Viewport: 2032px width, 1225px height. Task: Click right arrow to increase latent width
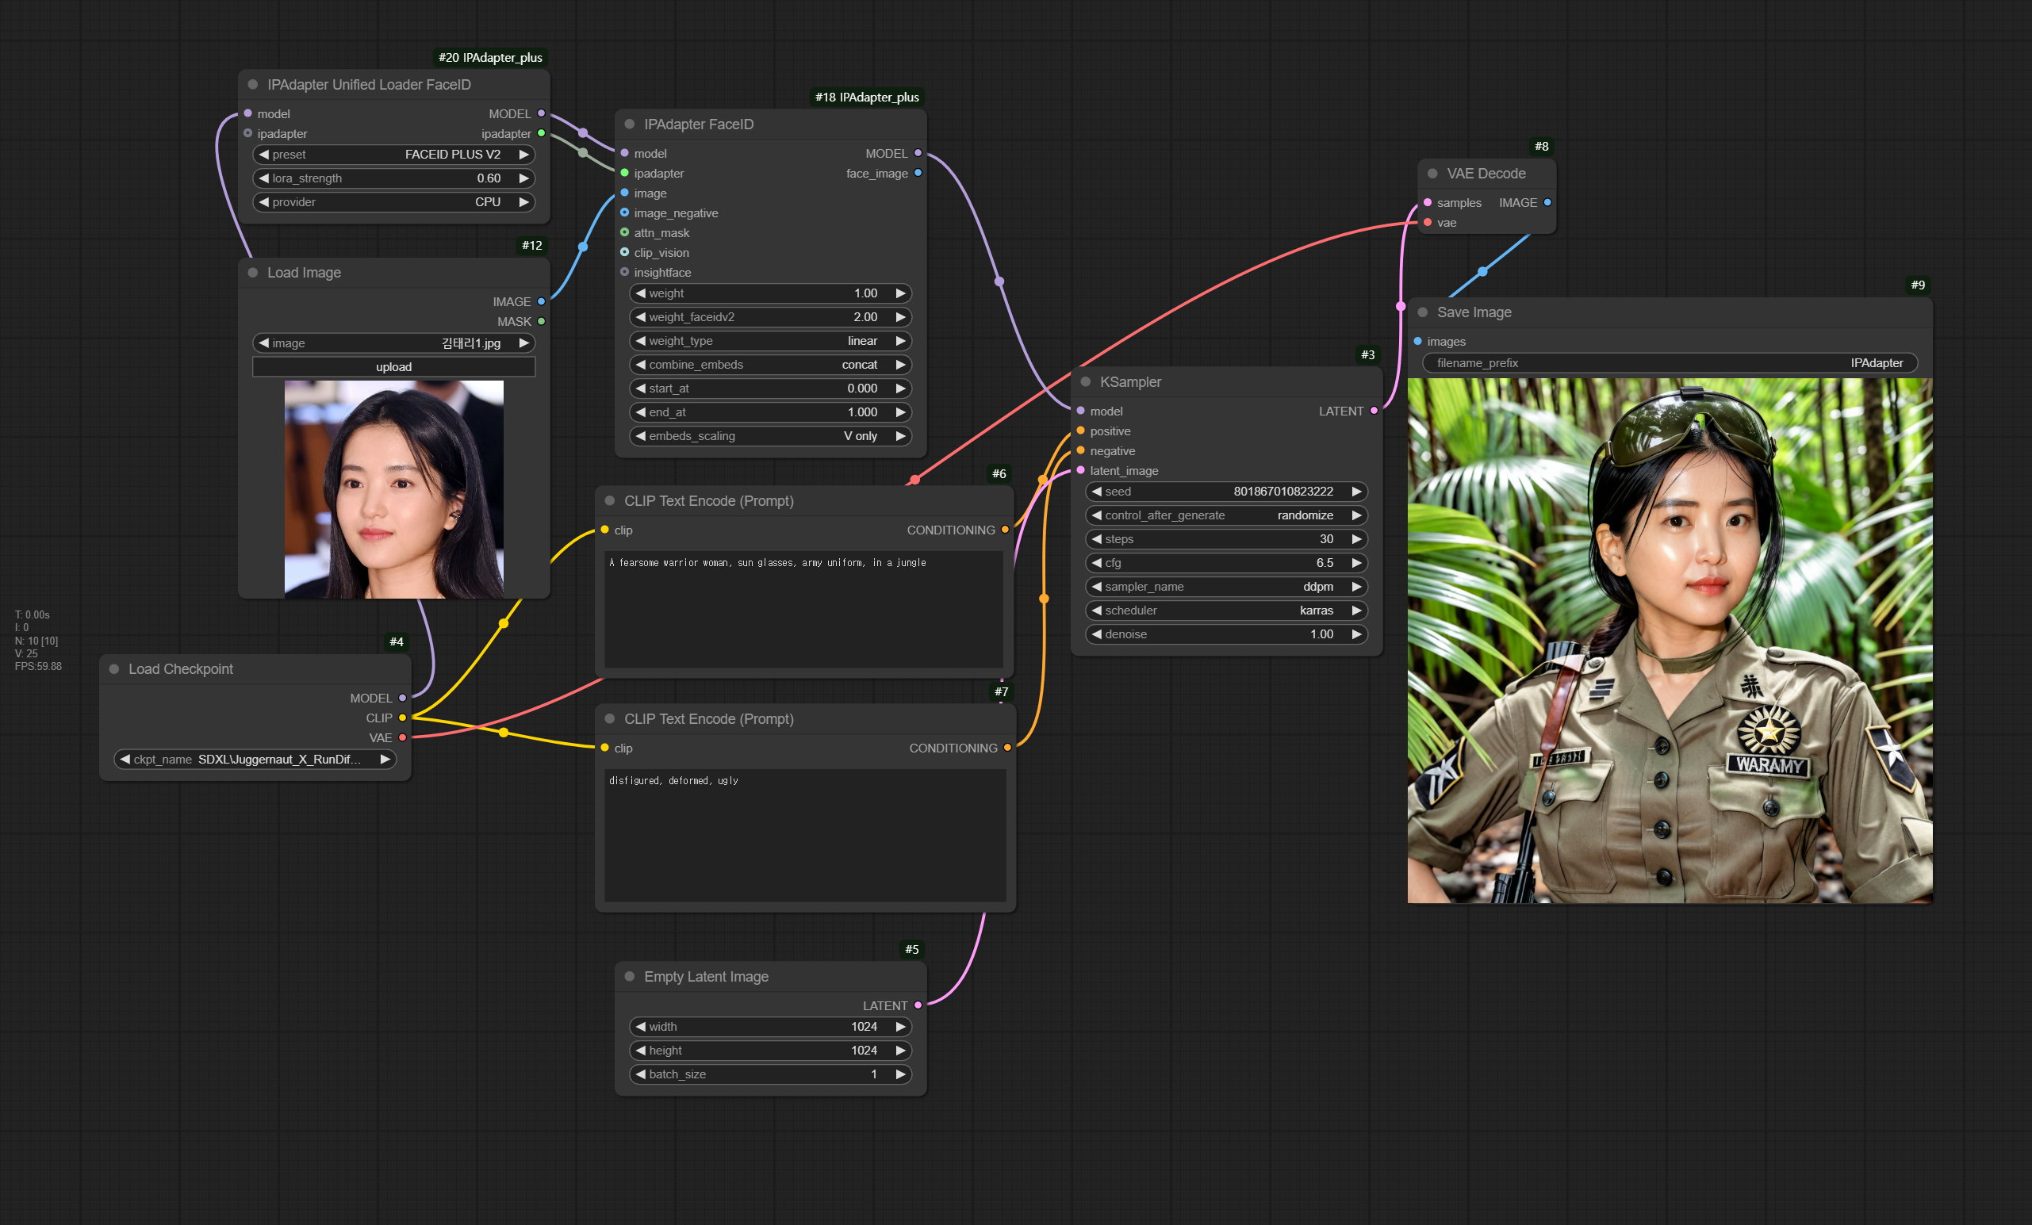coord(900,1026)
